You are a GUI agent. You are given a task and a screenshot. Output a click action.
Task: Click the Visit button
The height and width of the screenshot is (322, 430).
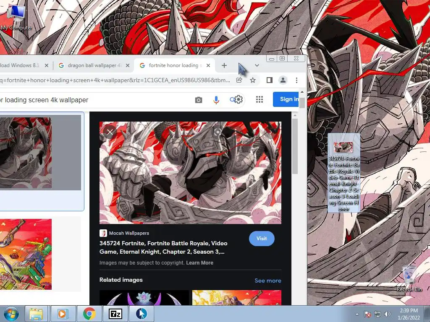[262, 239]
